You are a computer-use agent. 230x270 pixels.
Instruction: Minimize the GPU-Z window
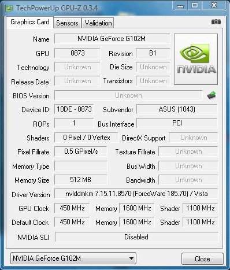180,5
